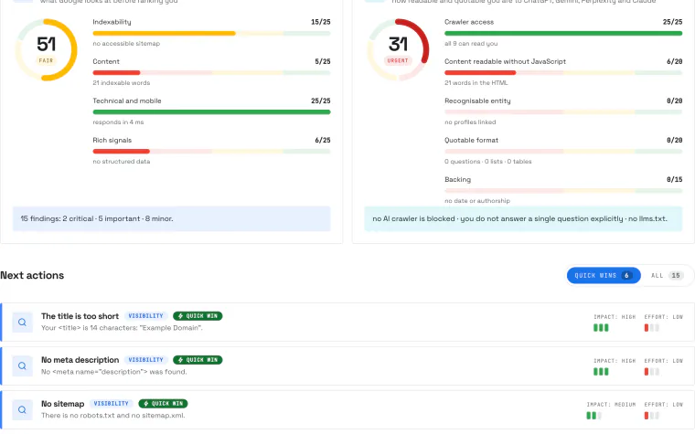Screen dimensions: 695x434
Task: Click the Visibility tag on No meta description
Action: [x=145, y=360]
